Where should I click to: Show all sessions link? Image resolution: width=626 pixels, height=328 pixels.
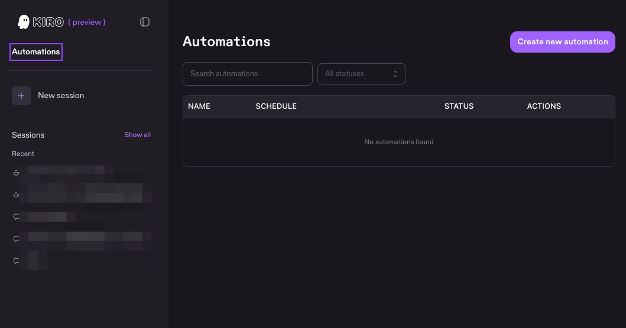137,135
